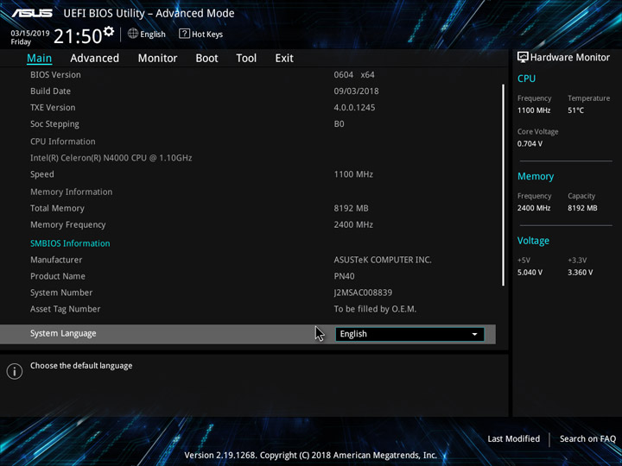The width and height of the screenshot is (622, 466).
Task: Click the SMBIOS Information heading
Action: [70, 243]
